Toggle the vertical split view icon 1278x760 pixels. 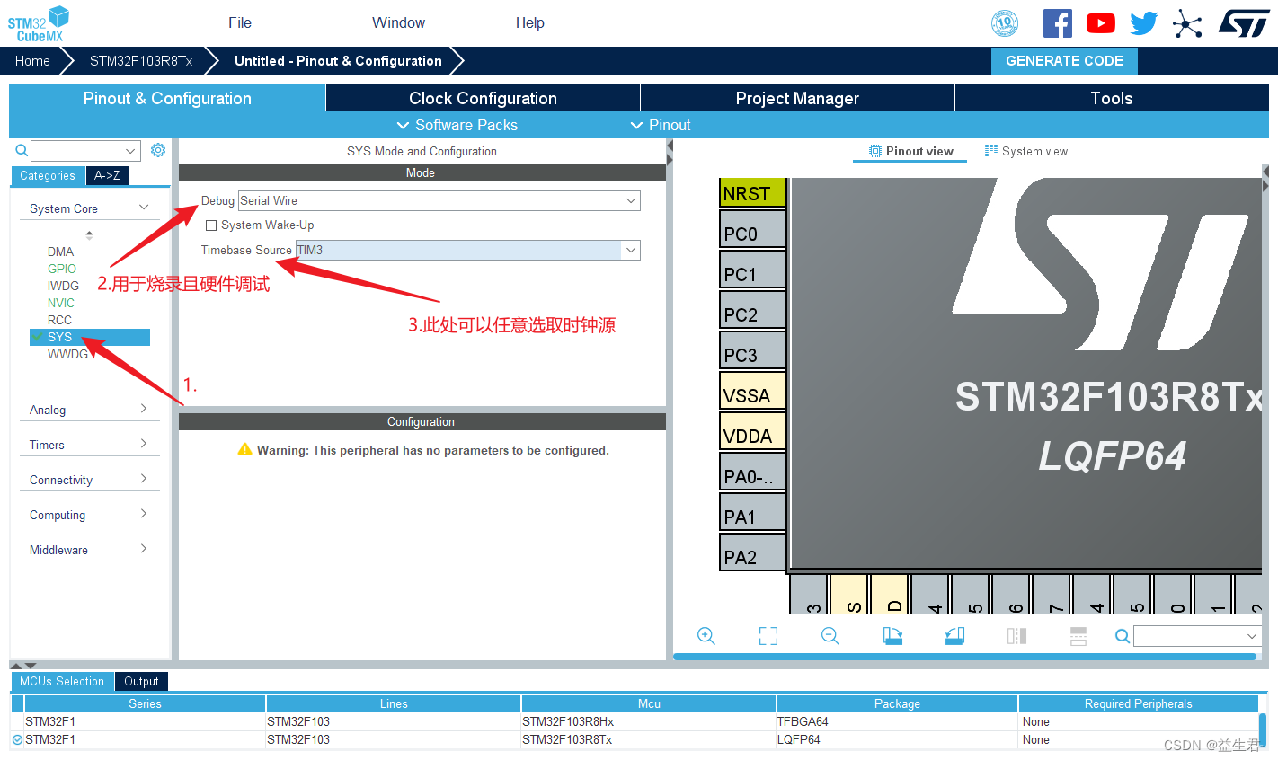[1016, 636]
